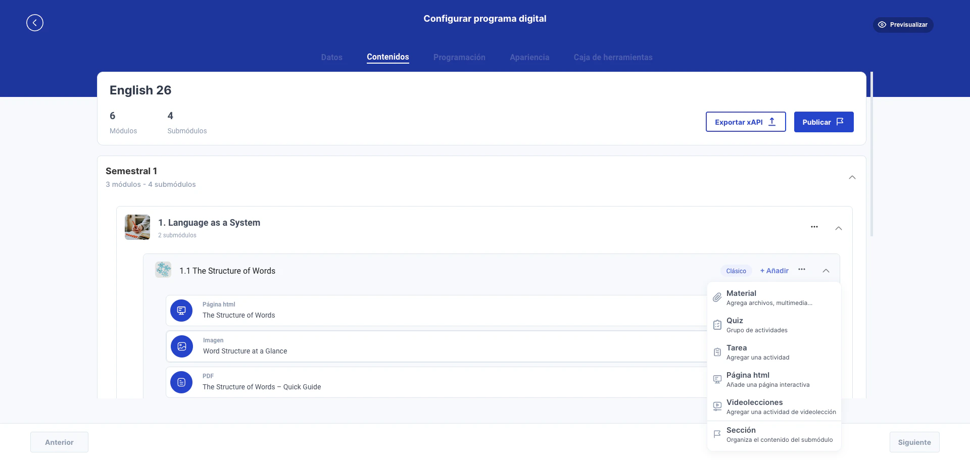Click Exportar xAPI

(x=746, y=122)
